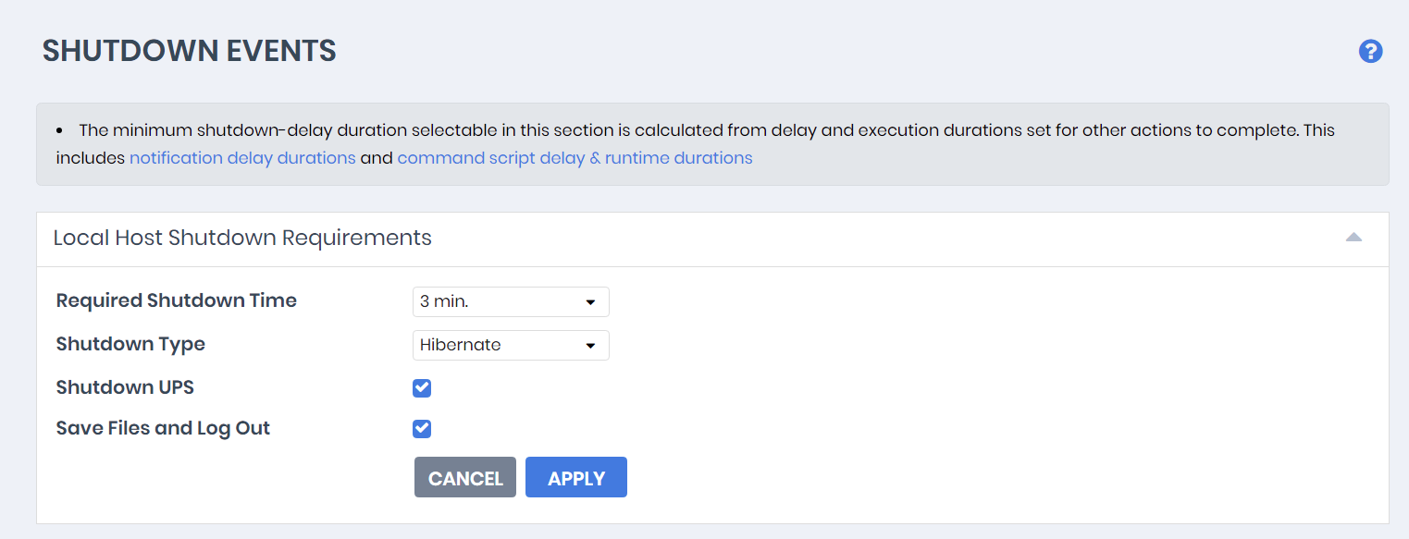Viewport: 1409px width, 539px height.
Task: Open the help question mark icon
Action: pyautogui.click(x=1370, y=52)
